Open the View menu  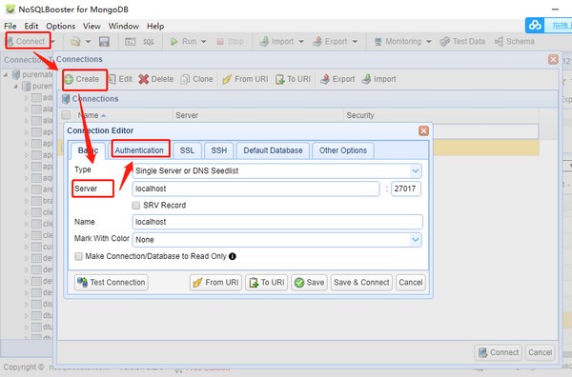coord(92,27)
